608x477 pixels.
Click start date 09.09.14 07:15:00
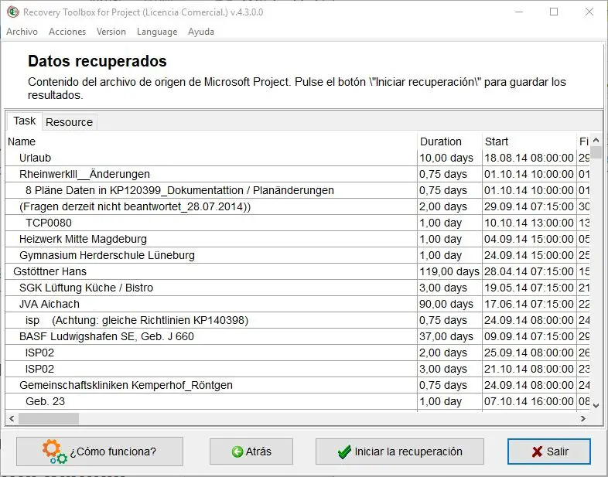(530, 337)
